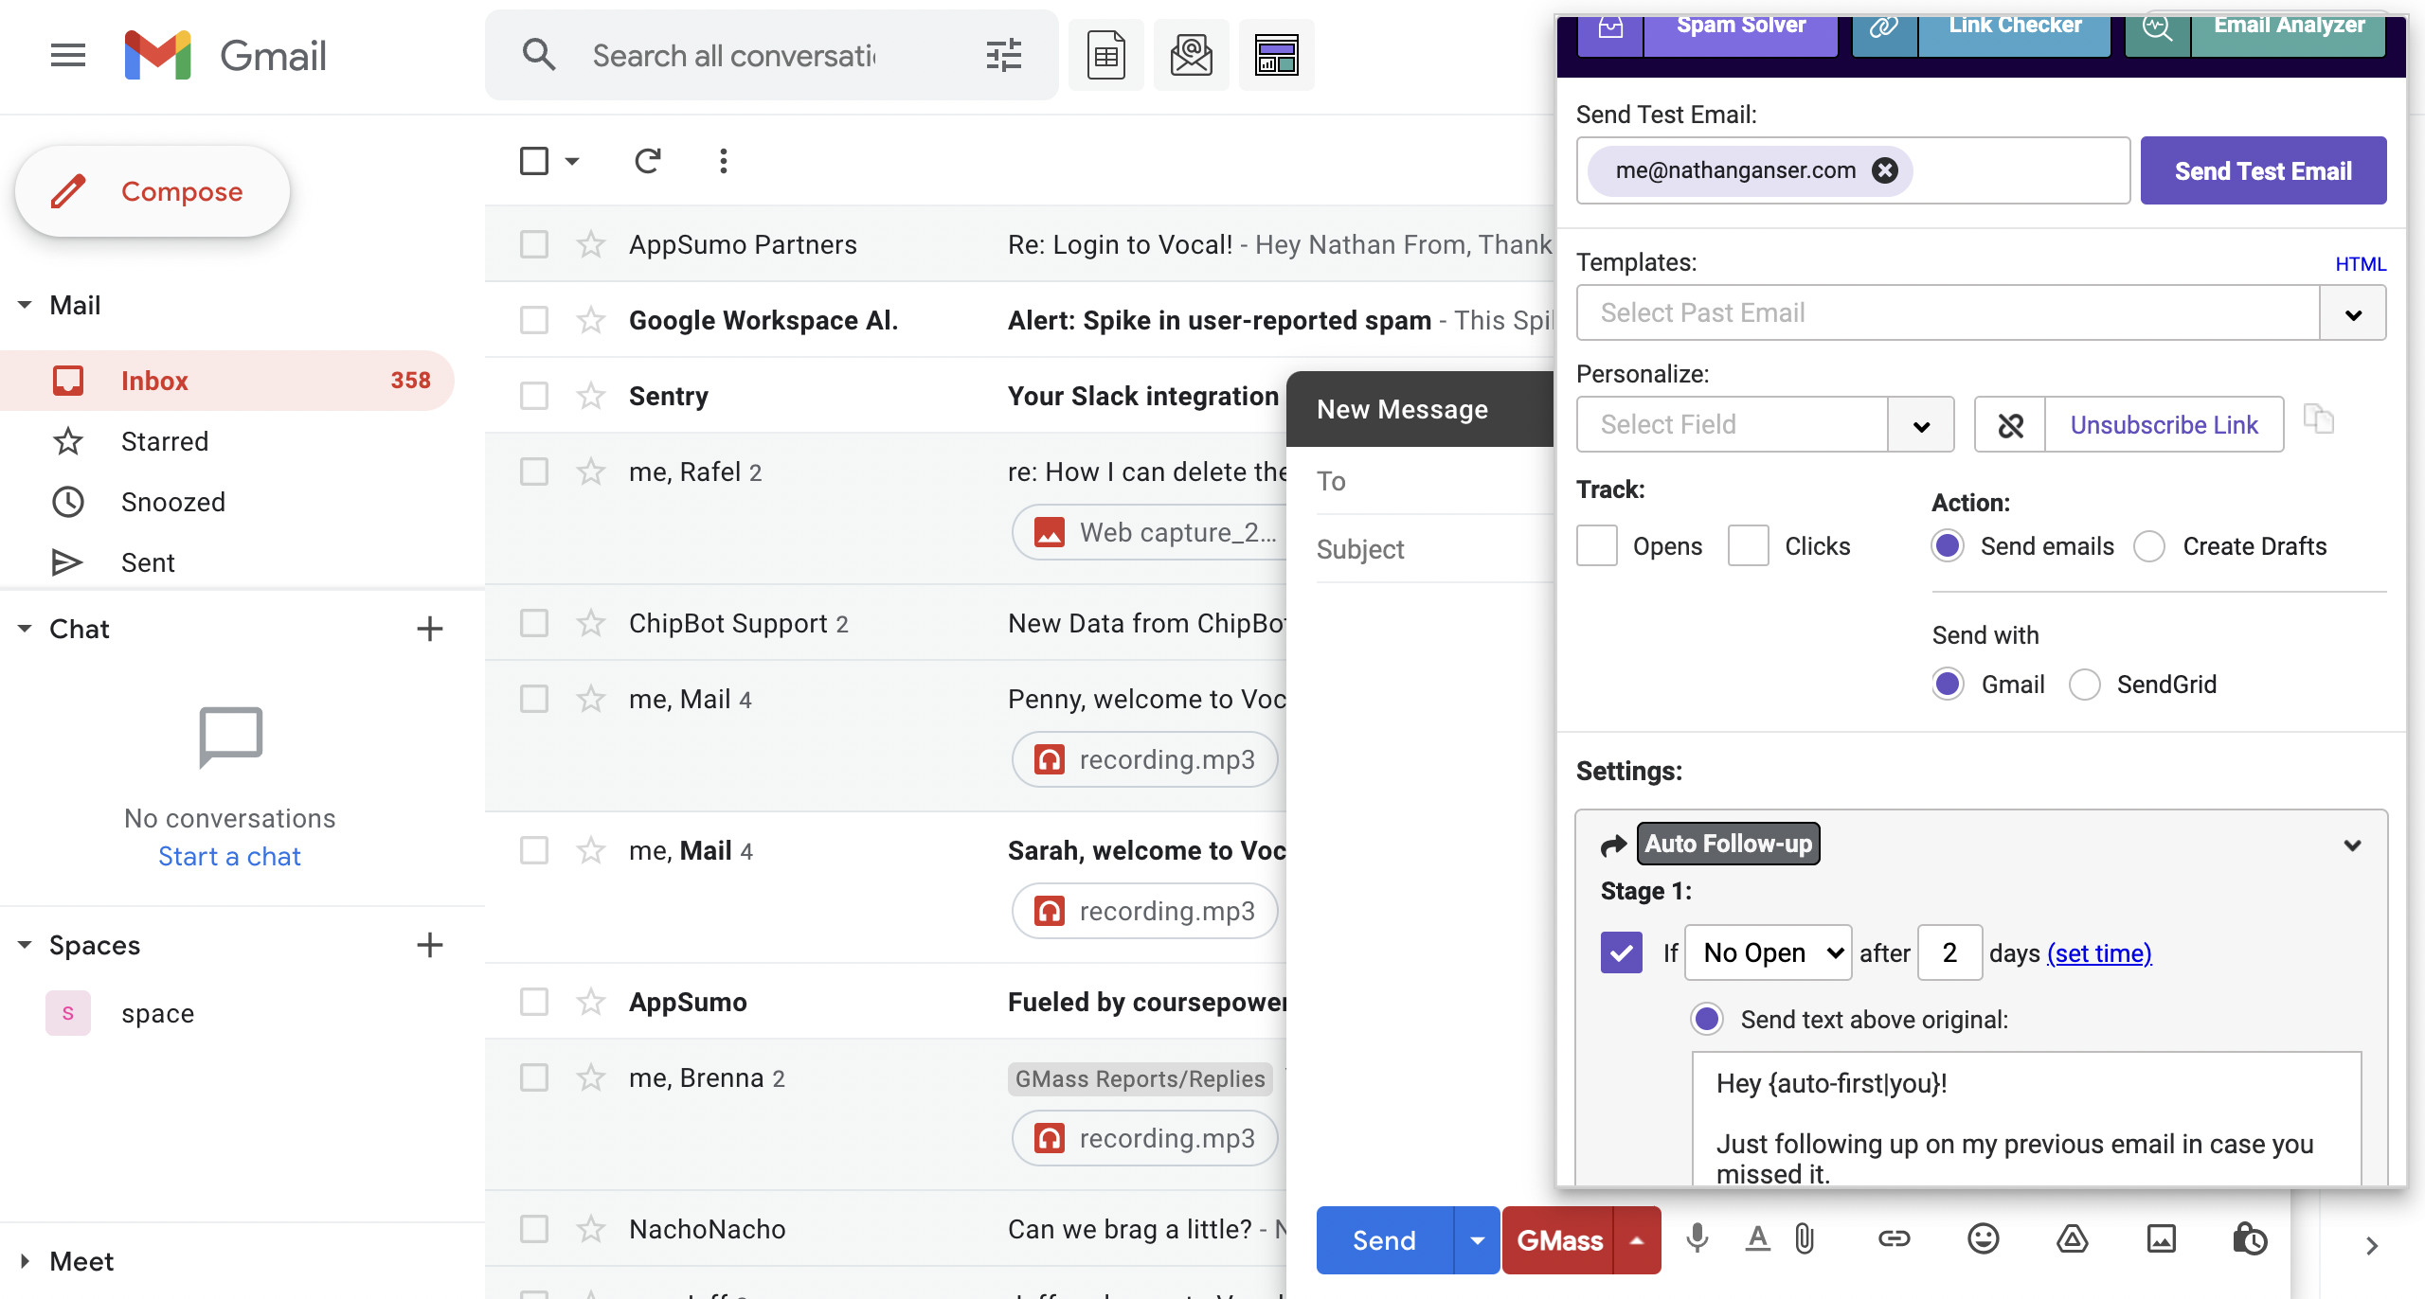The height and width of the screenshot is (1299, 2425).
Task: Click the search magnifier icon
Action: (538, 55)
